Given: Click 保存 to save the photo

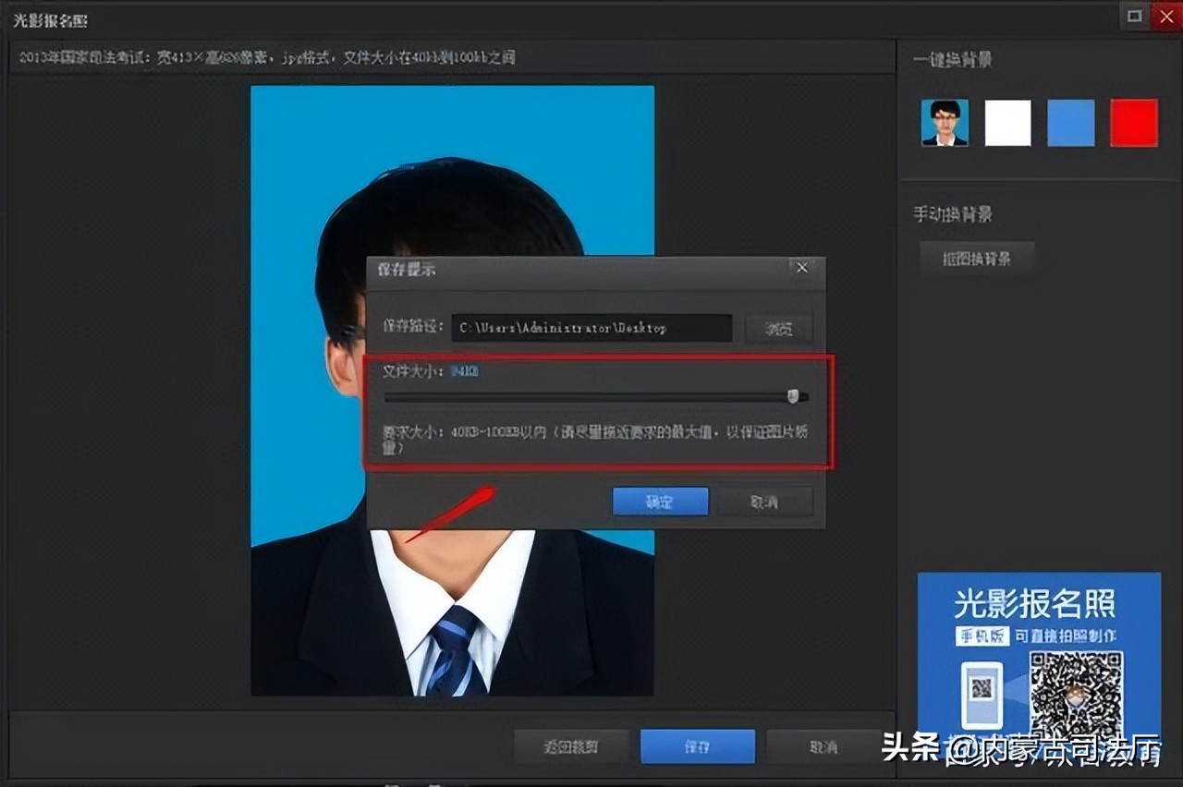Looking at the screenshot, I should pos(697,746).
